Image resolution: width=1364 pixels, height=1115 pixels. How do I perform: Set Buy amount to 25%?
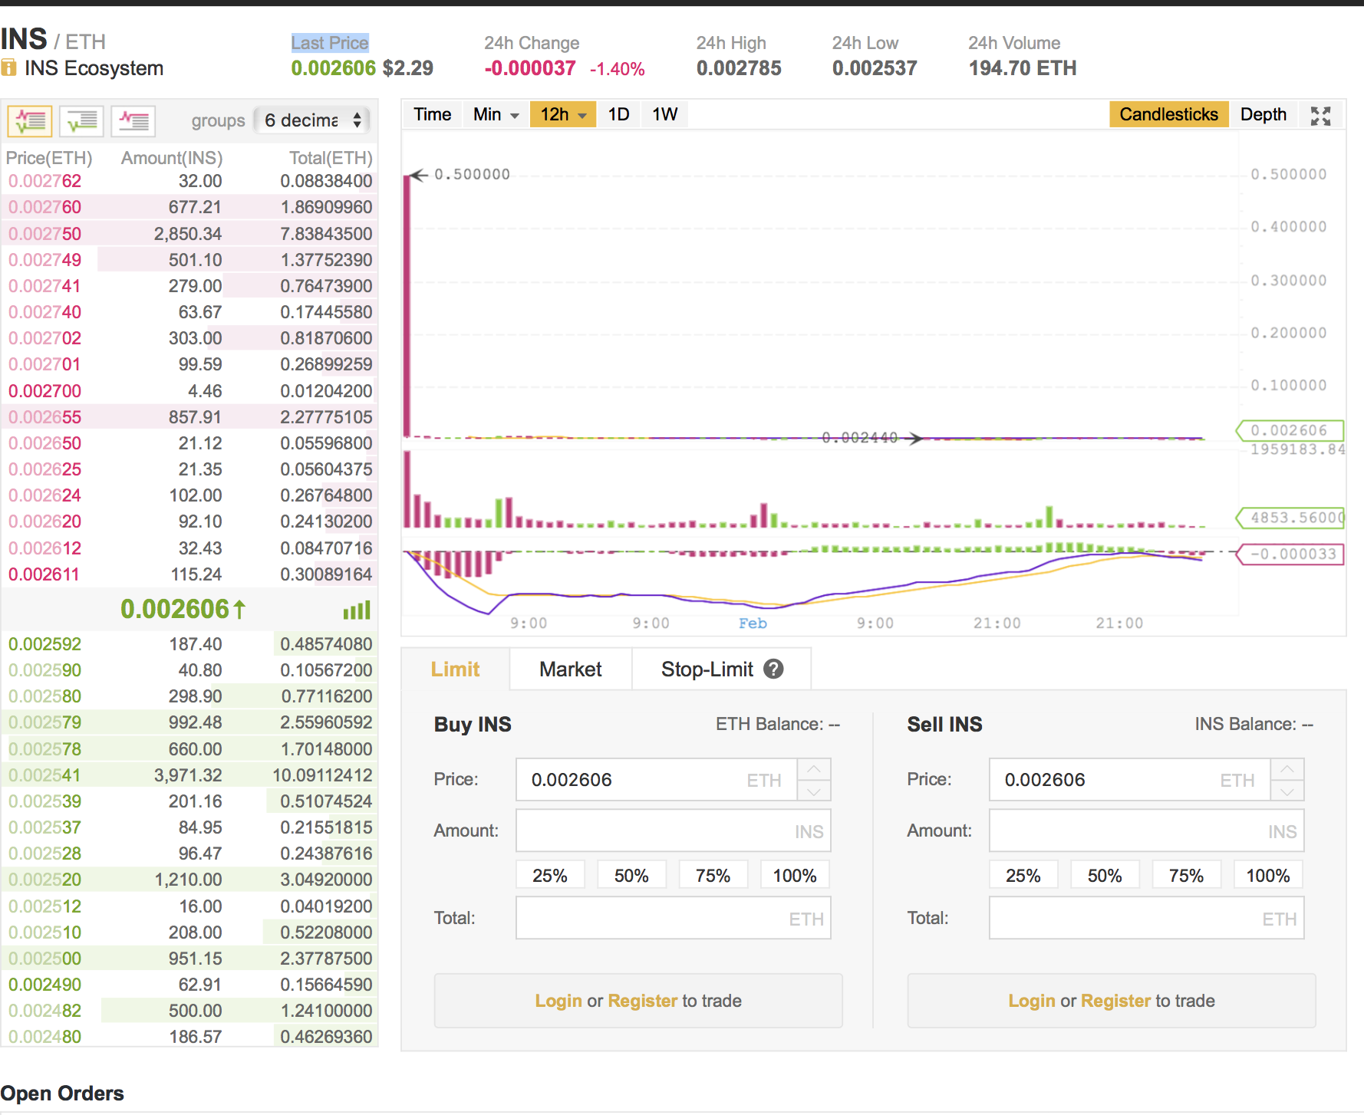point(550,875)
